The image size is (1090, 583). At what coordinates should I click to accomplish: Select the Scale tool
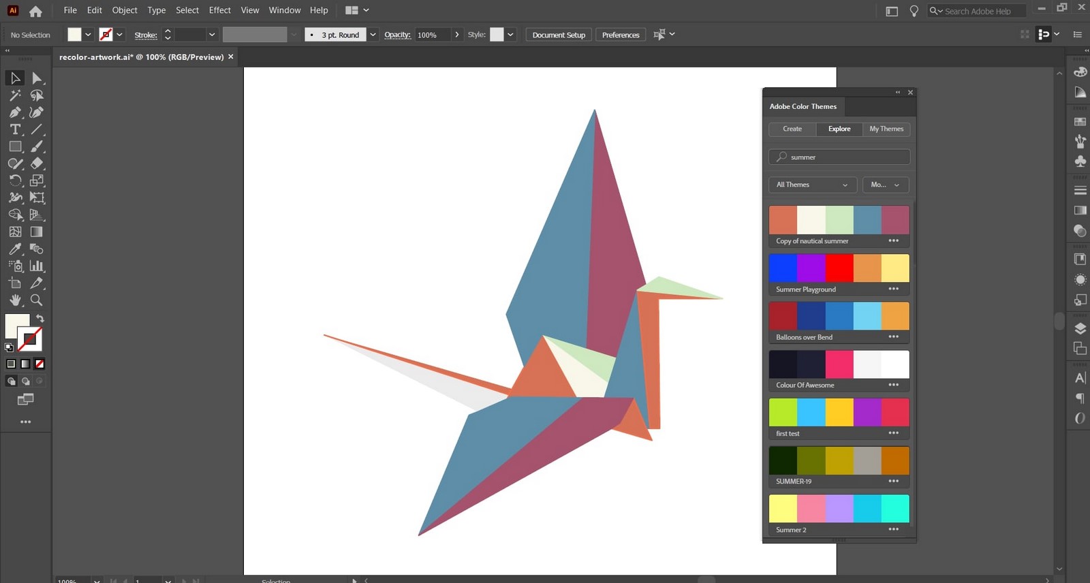[37, 180]
